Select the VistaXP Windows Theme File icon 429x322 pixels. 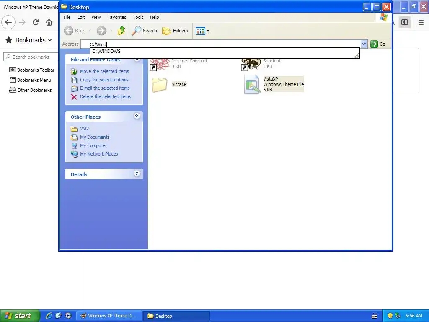(251, 84)
